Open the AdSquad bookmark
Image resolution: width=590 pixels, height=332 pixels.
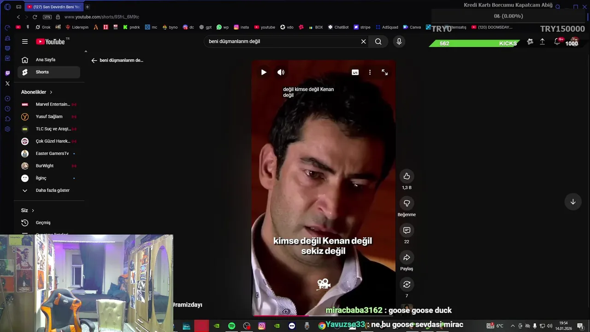coord(387,27)
